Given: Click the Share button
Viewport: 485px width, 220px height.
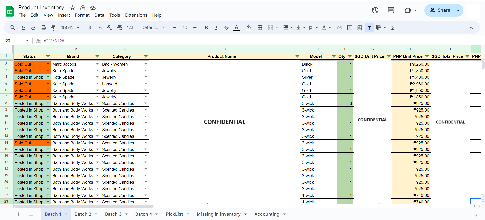Looking at the screenshot, I should pos(439,10).
